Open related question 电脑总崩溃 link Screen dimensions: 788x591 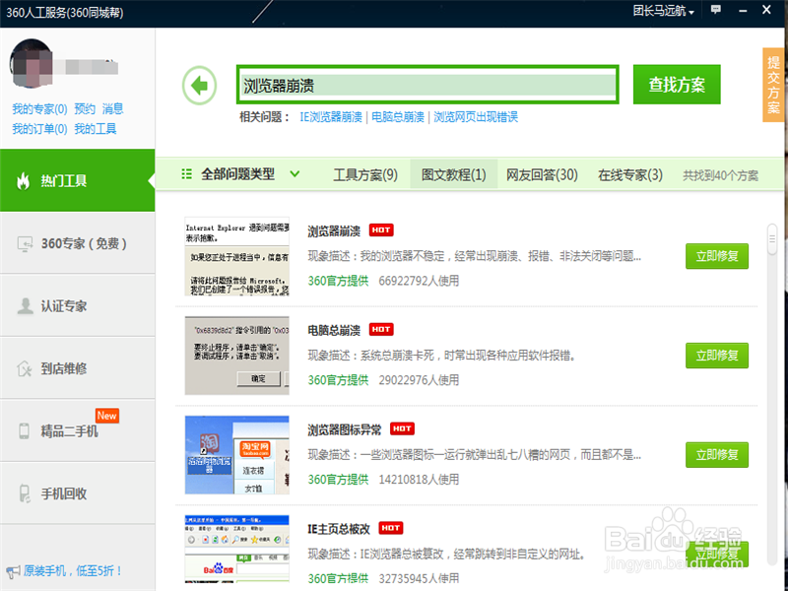[398, 117]
